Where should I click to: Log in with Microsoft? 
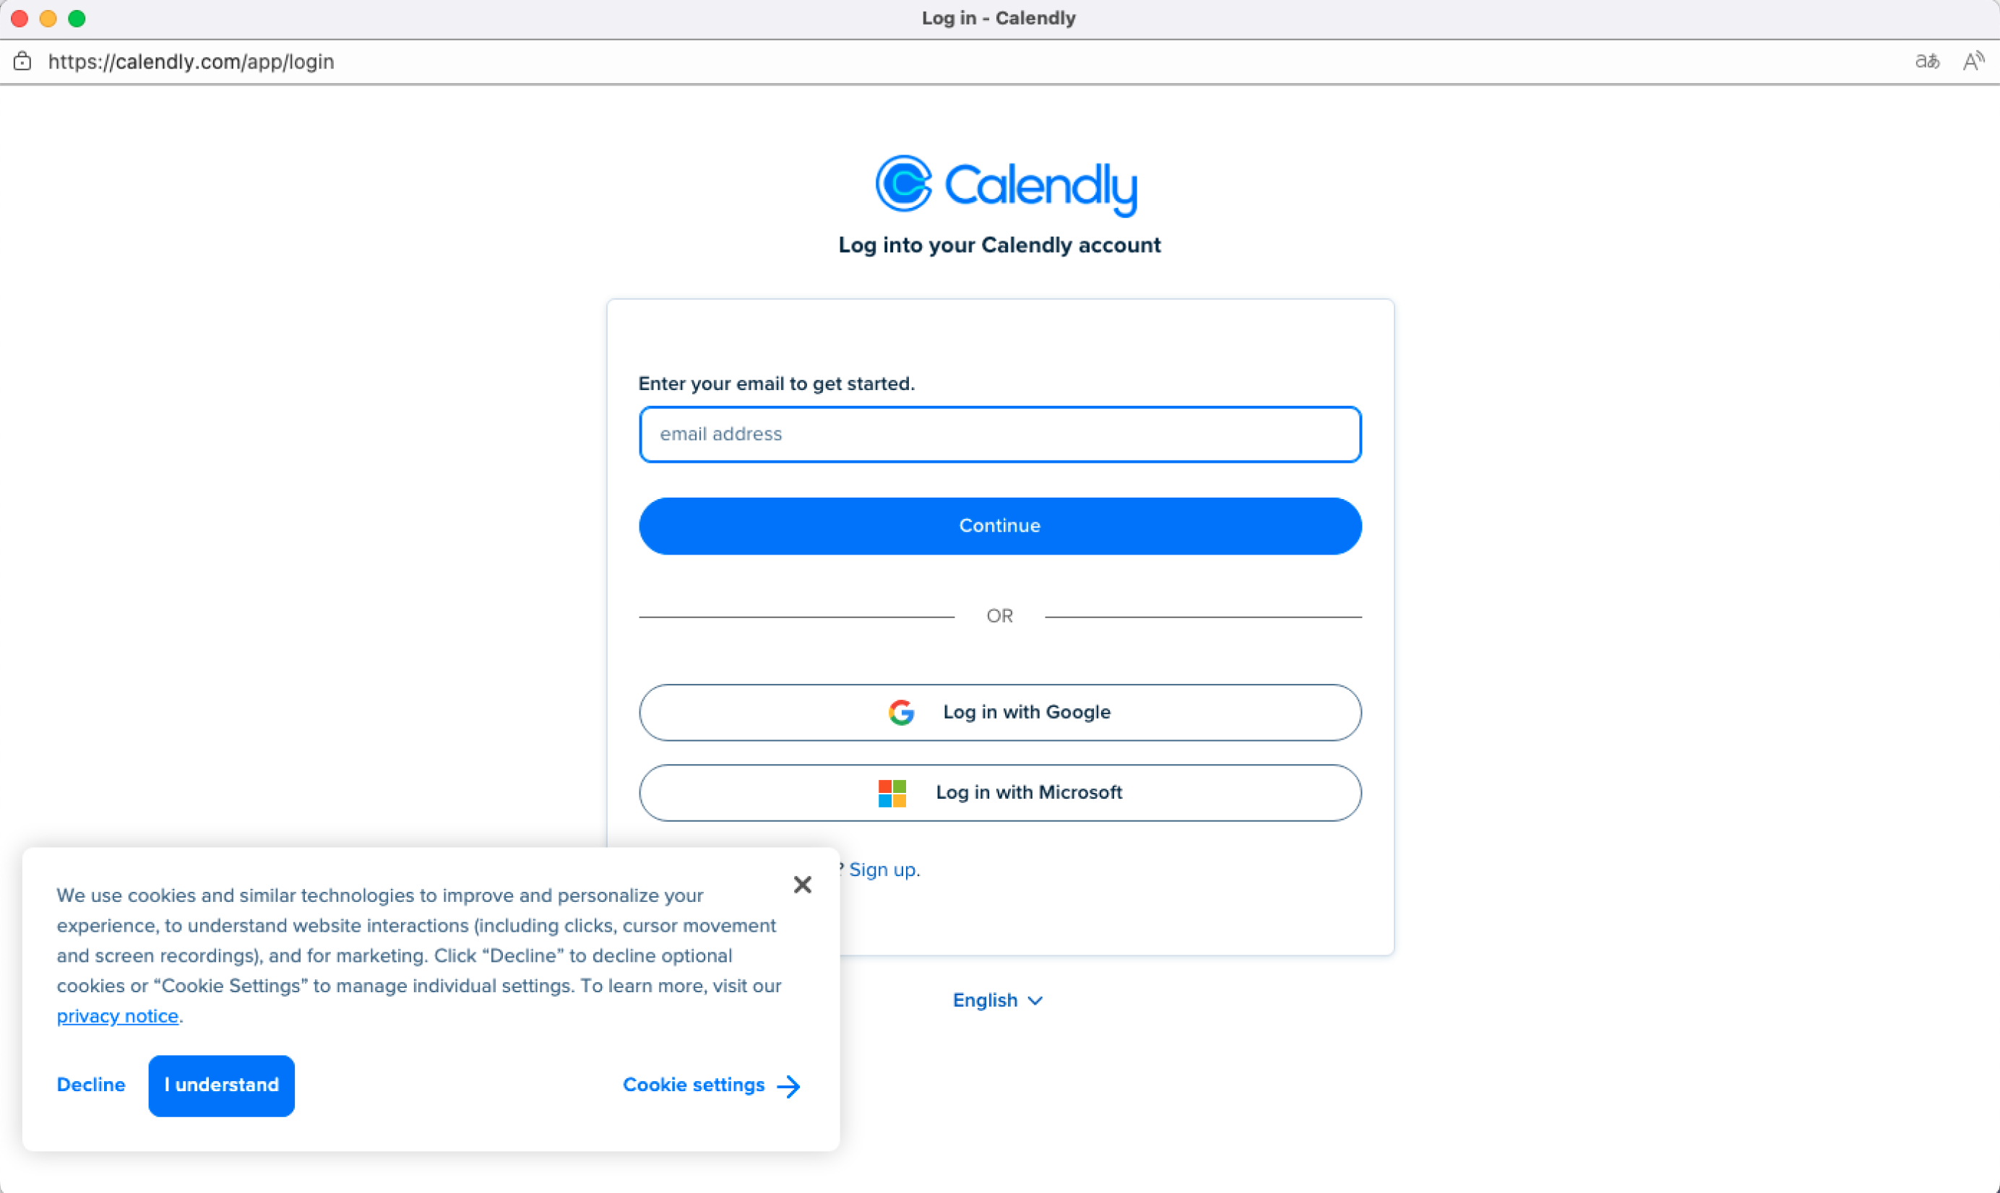pos(999,793)
